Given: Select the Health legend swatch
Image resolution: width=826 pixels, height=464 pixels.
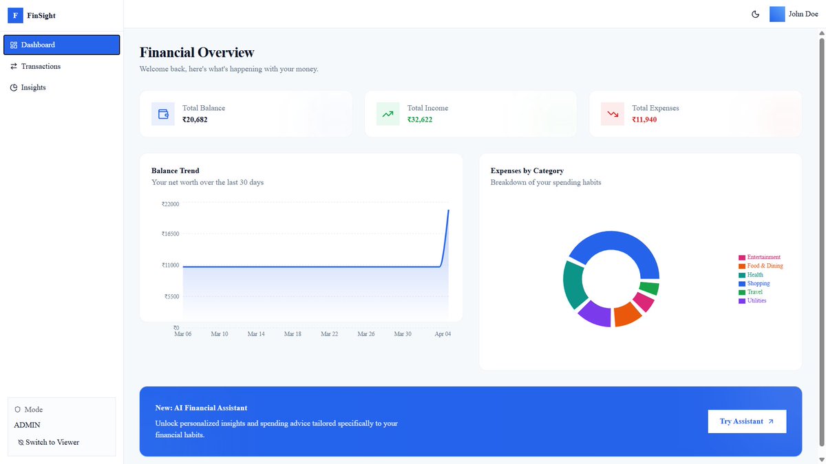Looking at the screenshot, I should (742, 275).
